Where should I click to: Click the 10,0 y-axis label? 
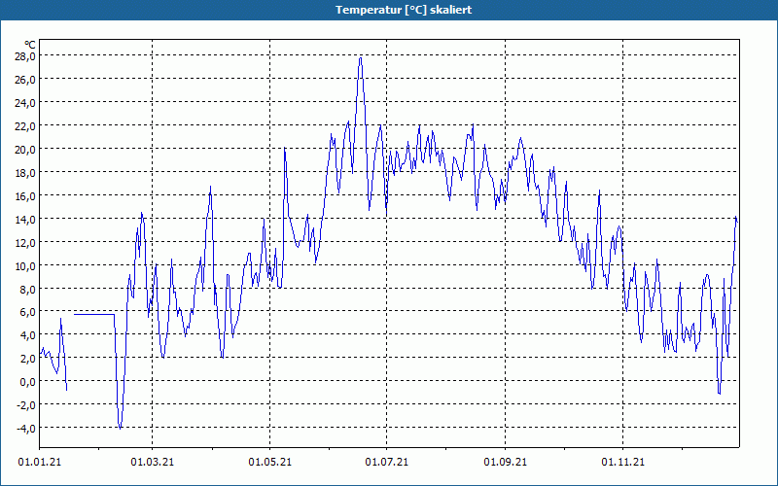25,265
